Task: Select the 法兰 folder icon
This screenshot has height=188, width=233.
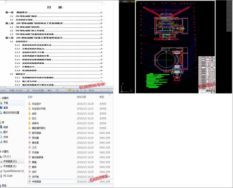Action: [x=30, y=118]
